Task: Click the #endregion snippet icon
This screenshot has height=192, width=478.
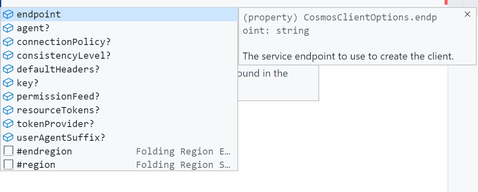Action: [x=8, y=151]
